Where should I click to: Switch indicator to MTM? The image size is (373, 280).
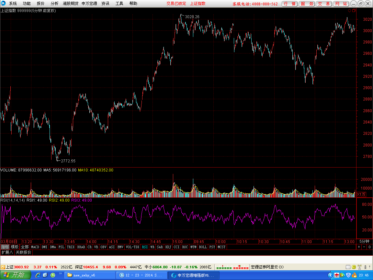pyautogui.click(x=193, y=247)
